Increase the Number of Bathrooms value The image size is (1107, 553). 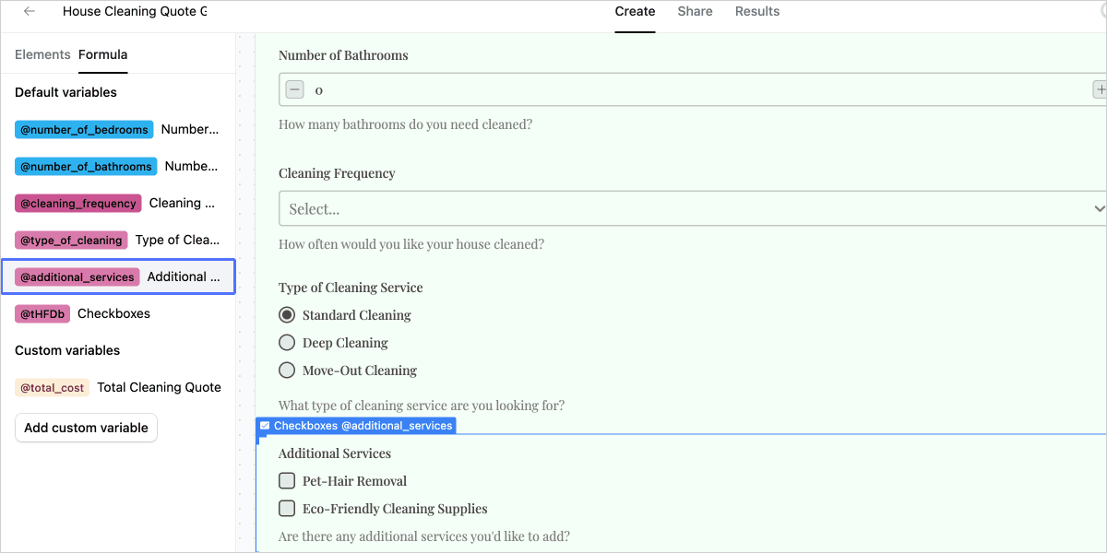tap(1099, 89)
